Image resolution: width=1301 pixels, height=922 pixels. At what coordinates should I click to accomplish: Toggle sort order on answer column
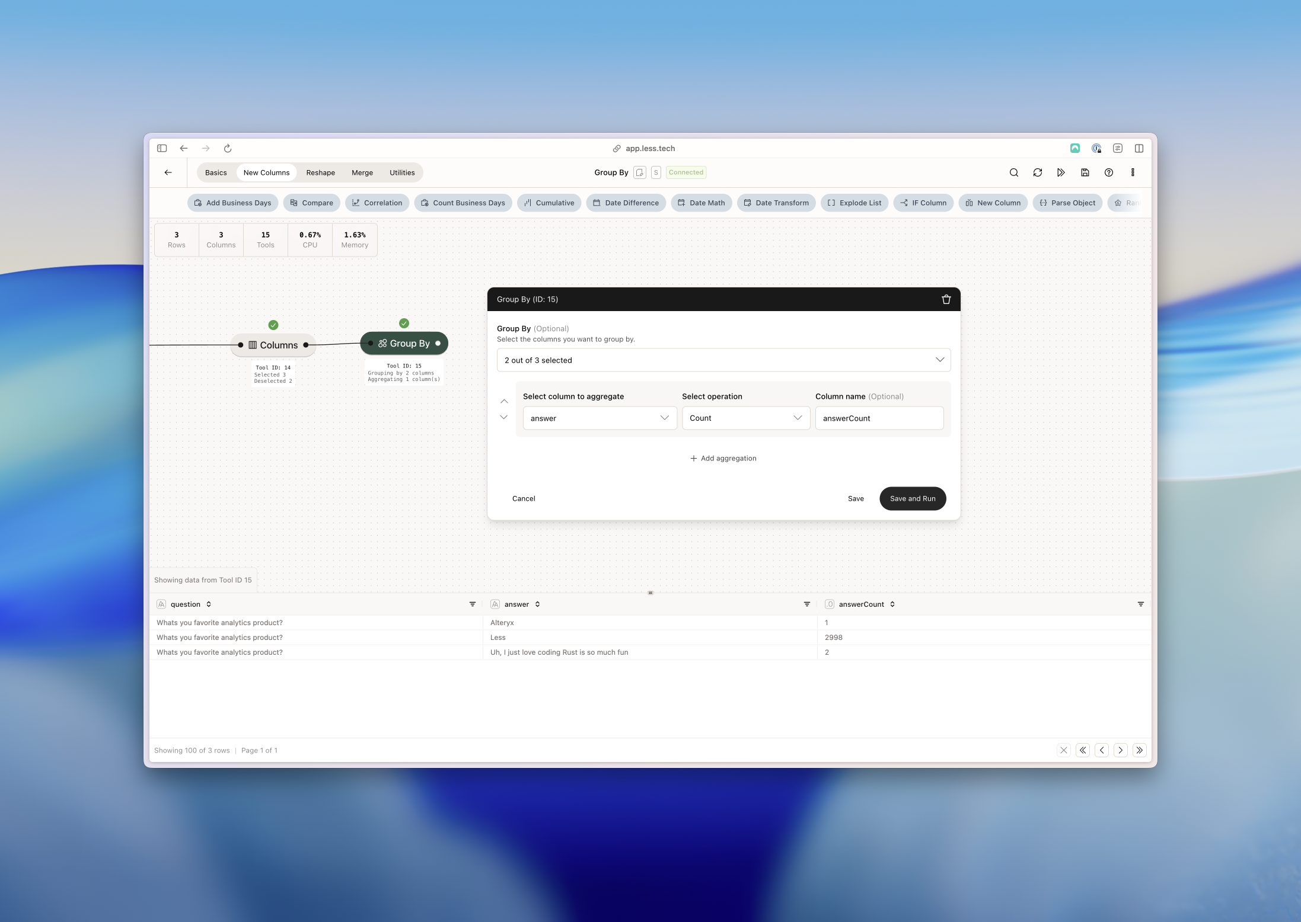pyautogui.click(x=537, y=604)
